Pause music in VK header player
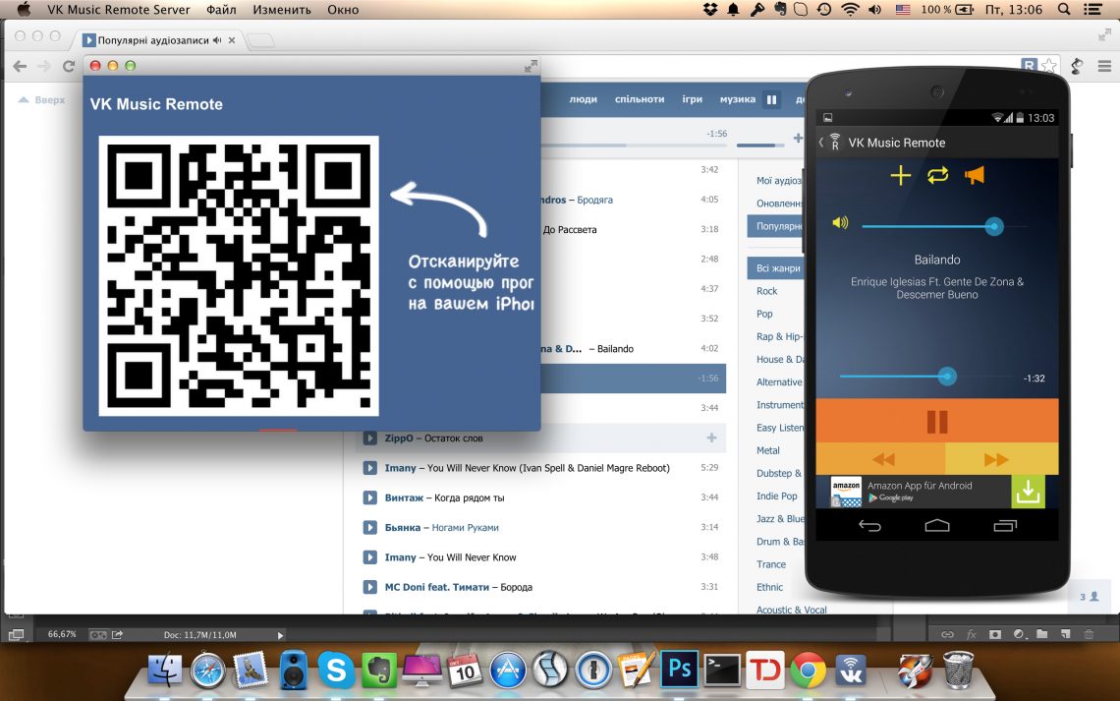The image size is (1120, 701). point(772,99)
